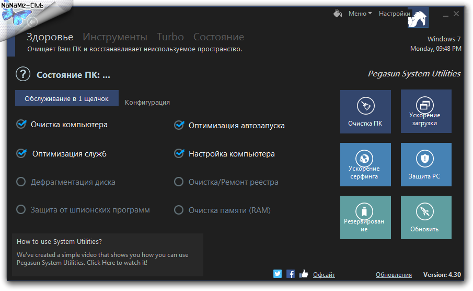Enable Дефрагментация диска option
Viewport: 473px width, 291px height.
coord(21,182)
